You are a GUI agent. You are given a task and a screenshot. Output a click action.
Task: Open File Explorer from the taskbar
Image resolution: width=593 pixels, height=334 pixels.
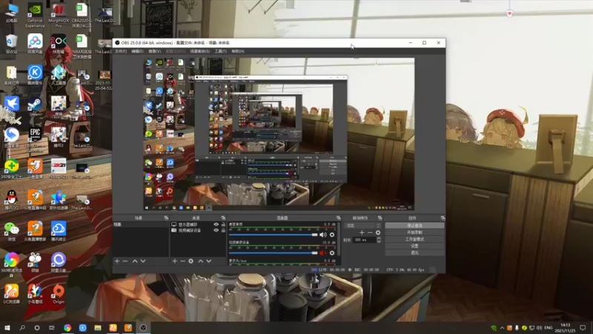[98, 327]
